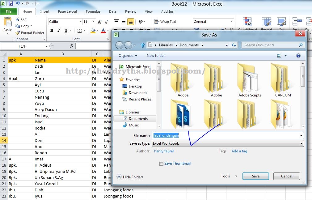Click the blue Help icon in dialog
The width and height of the screenshot is (312, 200).
click(x=298, y=56)
